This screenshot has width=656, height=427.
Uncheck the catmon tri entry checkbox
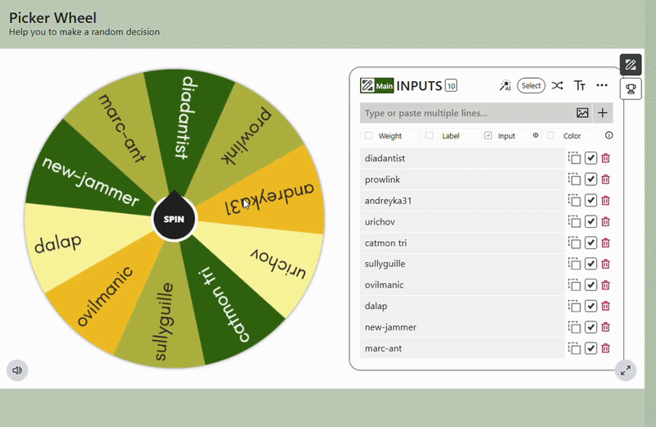(x=590, y=243)
